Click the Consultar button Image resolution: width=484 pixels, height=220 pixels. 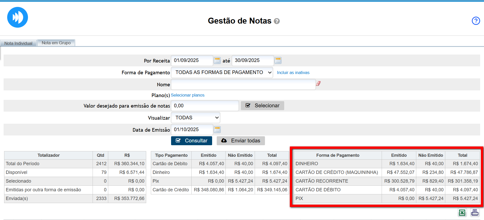click(191, 141)
